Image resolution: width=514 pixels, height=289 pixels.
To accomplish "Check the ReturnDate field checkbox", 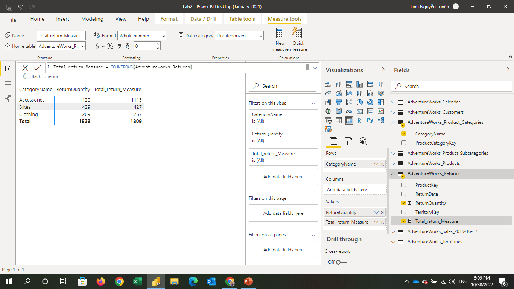I will click(x=404, y=194).
